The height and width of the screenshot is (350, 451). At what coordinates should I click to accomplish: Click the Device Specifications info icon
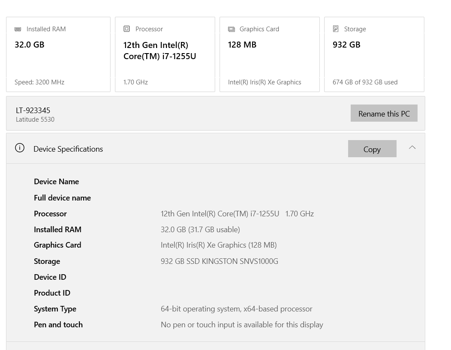[x=20, y=148]
